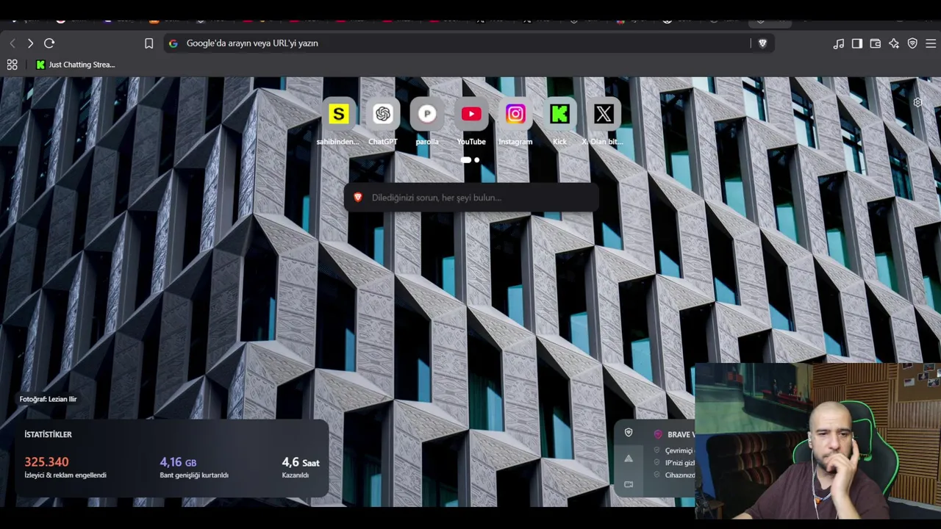Open the apps grid icon in bookmarks bar
The image size is (941, 529).
(12, 65)
